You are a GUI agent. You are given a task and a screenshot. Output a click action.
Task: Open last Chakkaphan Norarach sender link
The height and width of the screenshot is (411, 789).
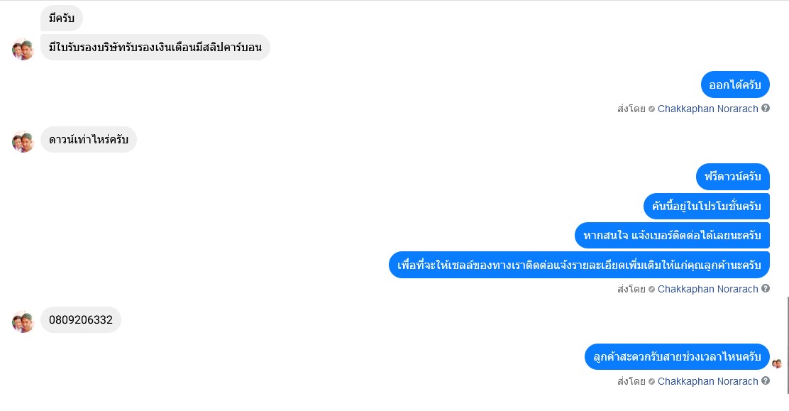tap(707, 381)
